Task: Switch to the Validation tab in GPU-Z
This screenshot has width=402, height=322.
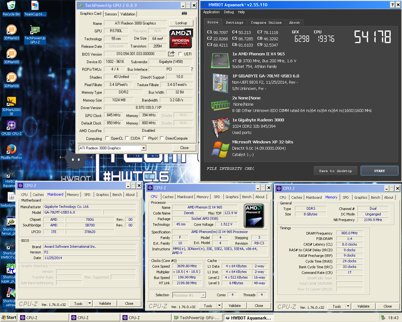Action: point(128,14)
